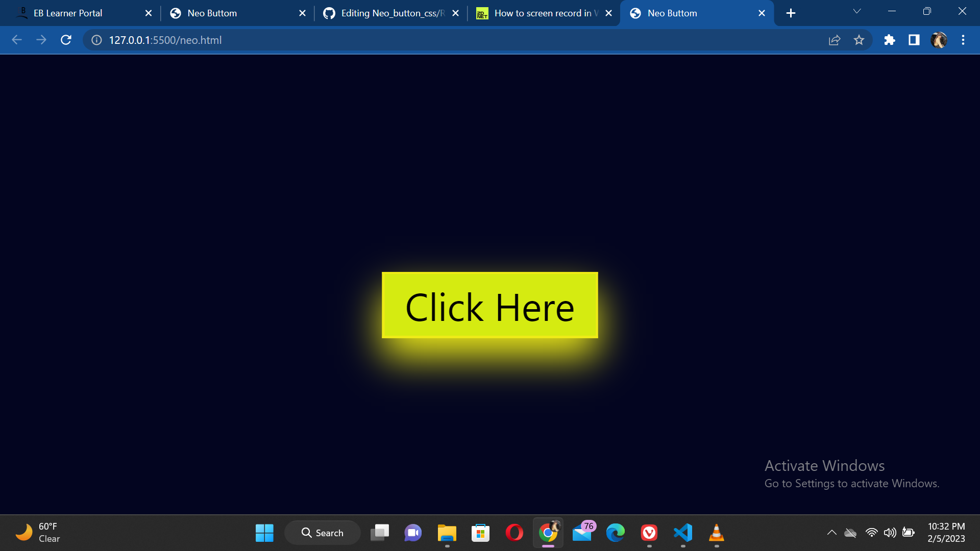Viewport: 980px width, 551px height.
Task: Share this page via share icon
Action: tap(835, 40)
